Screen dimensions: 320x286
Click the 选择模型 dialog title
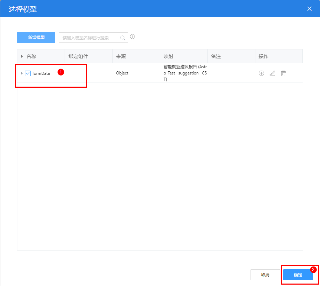pyautogui.click(x=23, y=9)
